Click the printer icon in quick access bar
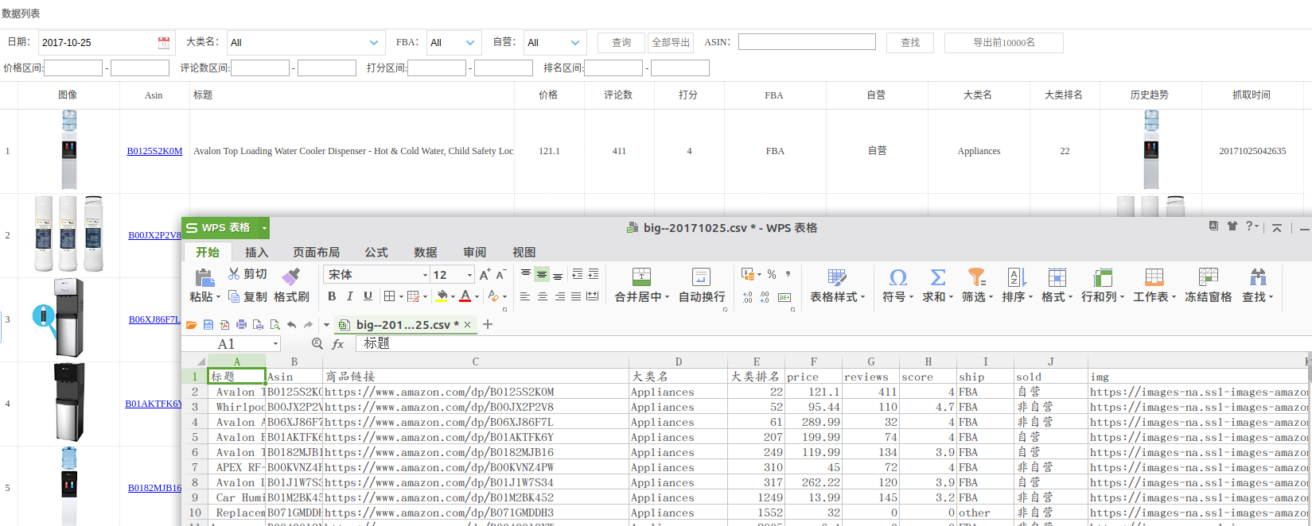Screen dimensions: 1312x526 pyautogui.click(x=241, y=325)
